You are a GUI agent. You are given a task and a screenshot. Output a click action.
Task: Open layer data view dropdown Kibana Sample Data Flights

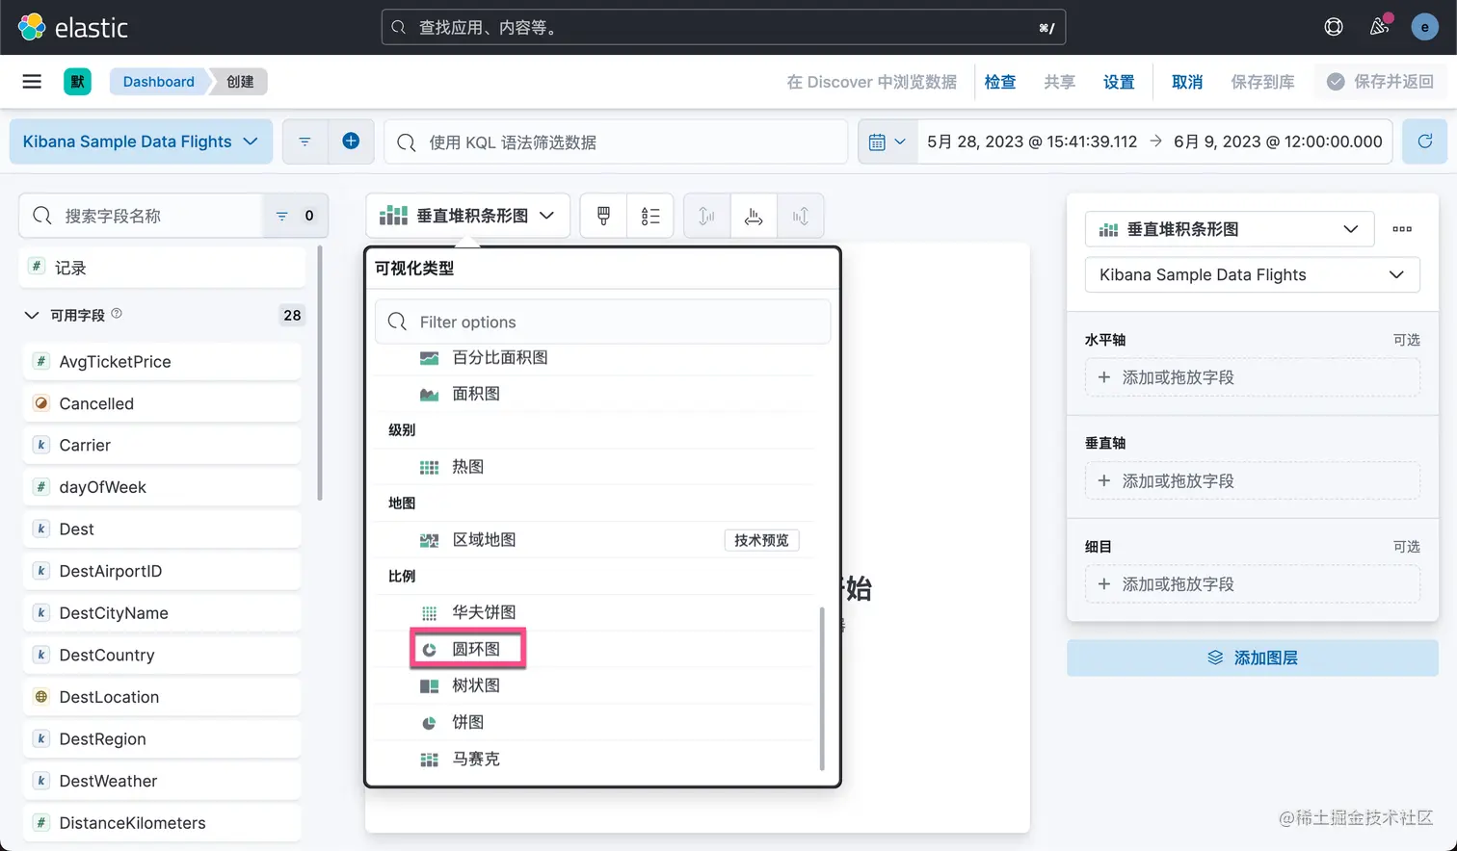(1252, 274)
